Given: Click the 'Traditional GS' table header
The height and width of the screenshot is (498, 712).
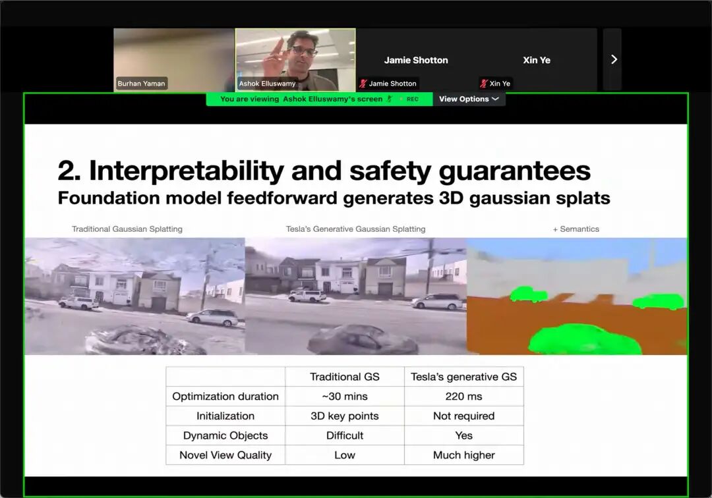Looking at the screenshot, I should tap(345, 377).
